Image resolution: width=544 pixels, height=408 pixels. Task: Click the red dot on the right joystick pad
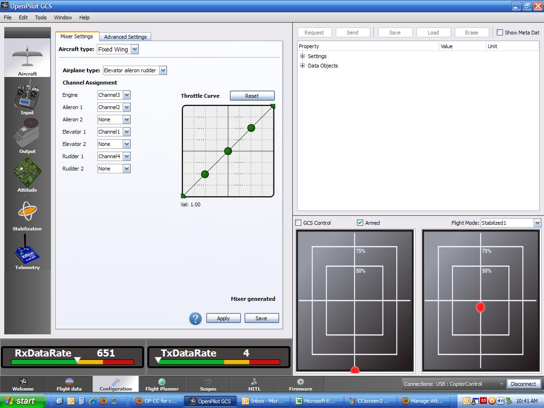(481, 307)
